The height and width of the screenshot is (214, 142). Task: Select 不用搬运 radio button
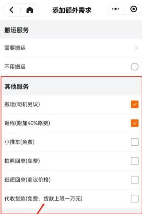point(135,67)
